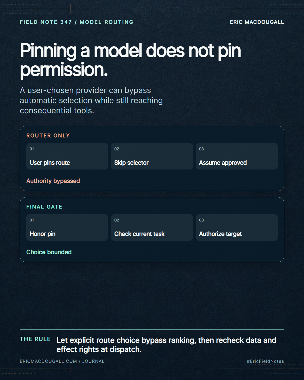The height and width of the screenshot is (380, 304).
Task: Click the rule text about explicit route choice
Action: click(x=166, y=345)
